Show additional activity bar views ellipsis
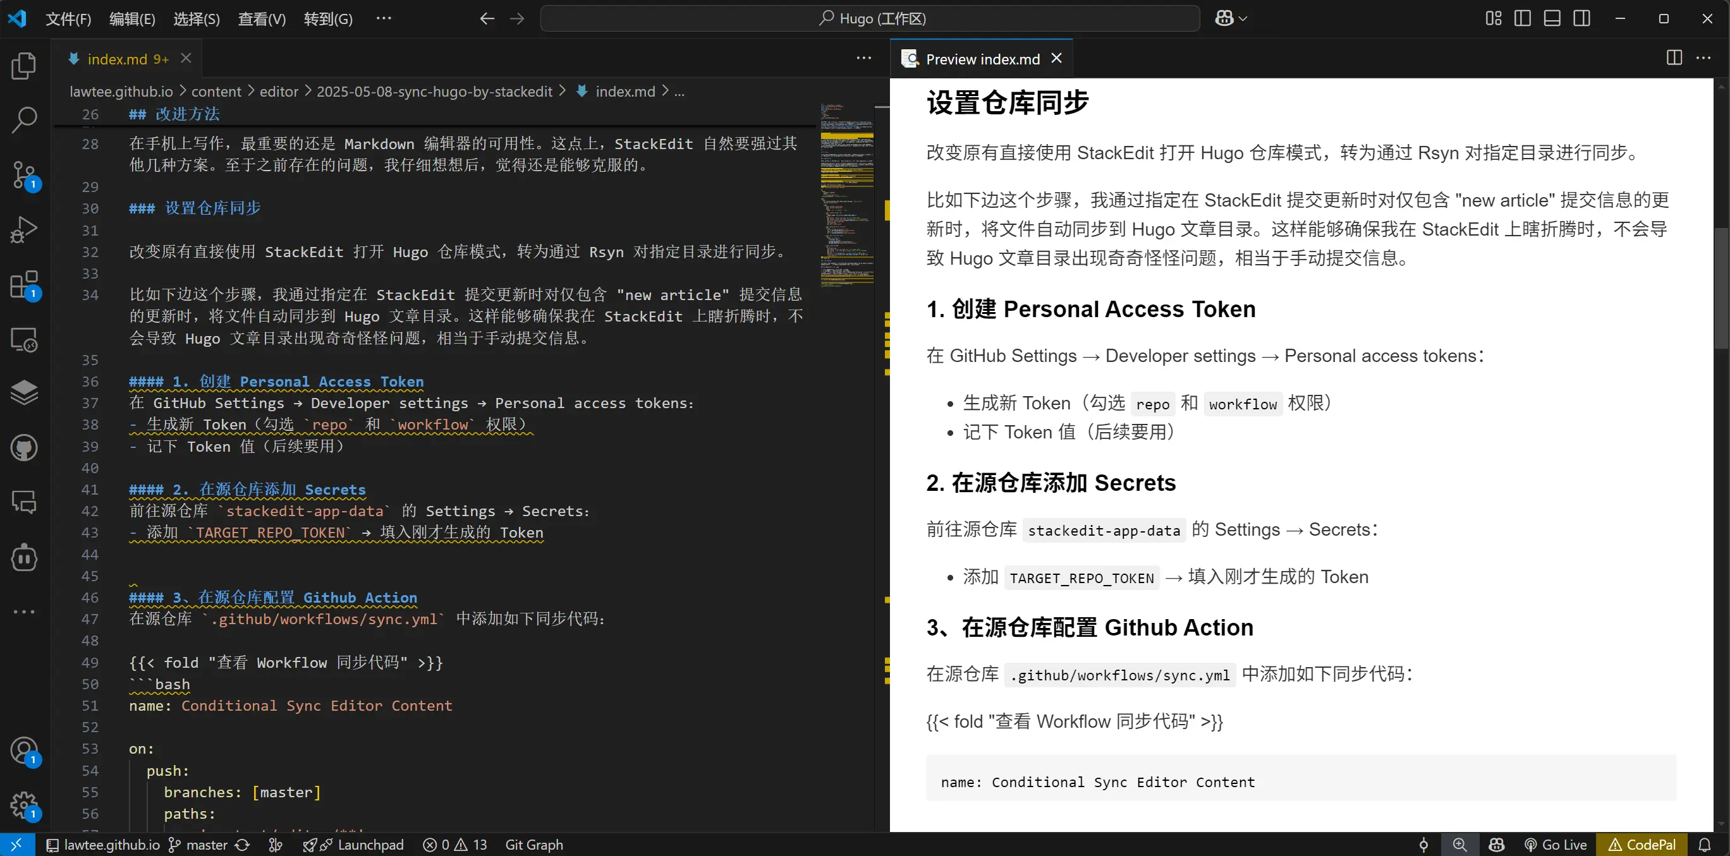Screen dimensions: 1730x856 pos(24,612)
